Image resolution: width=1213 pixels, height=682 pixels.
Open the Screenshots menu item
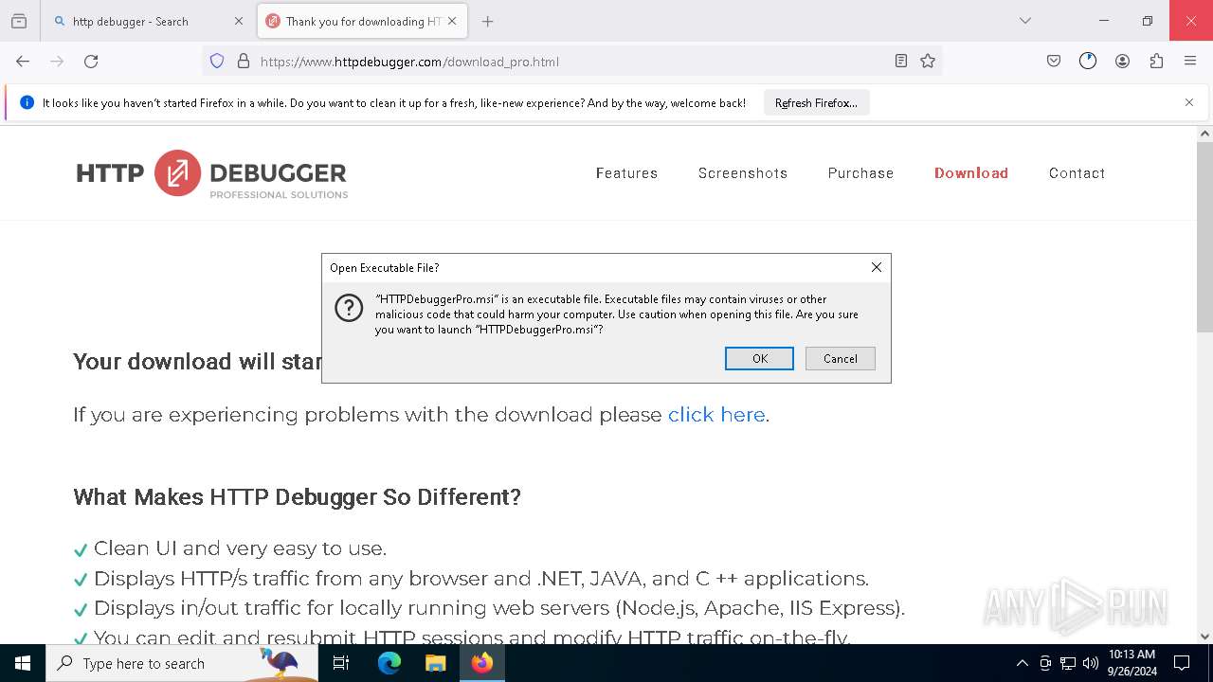pos(743,173)
